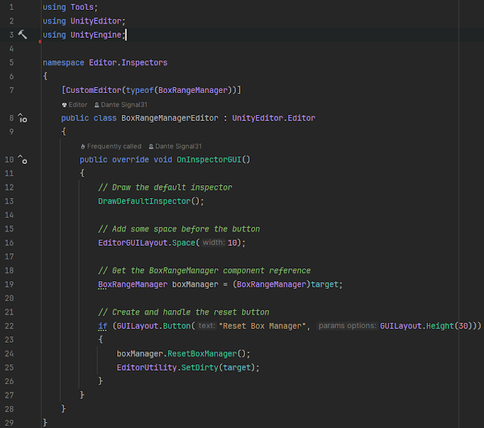
Task: Click "boxManager" in its declaration on line 19
Action: [x=195, y=284]
